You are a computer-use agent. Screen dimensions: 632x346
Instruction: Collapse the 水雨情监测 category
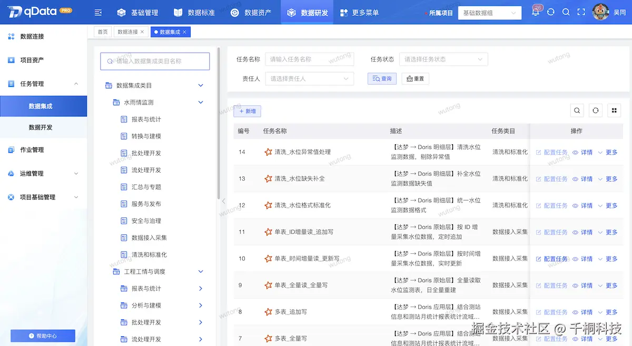coord(201,103)
